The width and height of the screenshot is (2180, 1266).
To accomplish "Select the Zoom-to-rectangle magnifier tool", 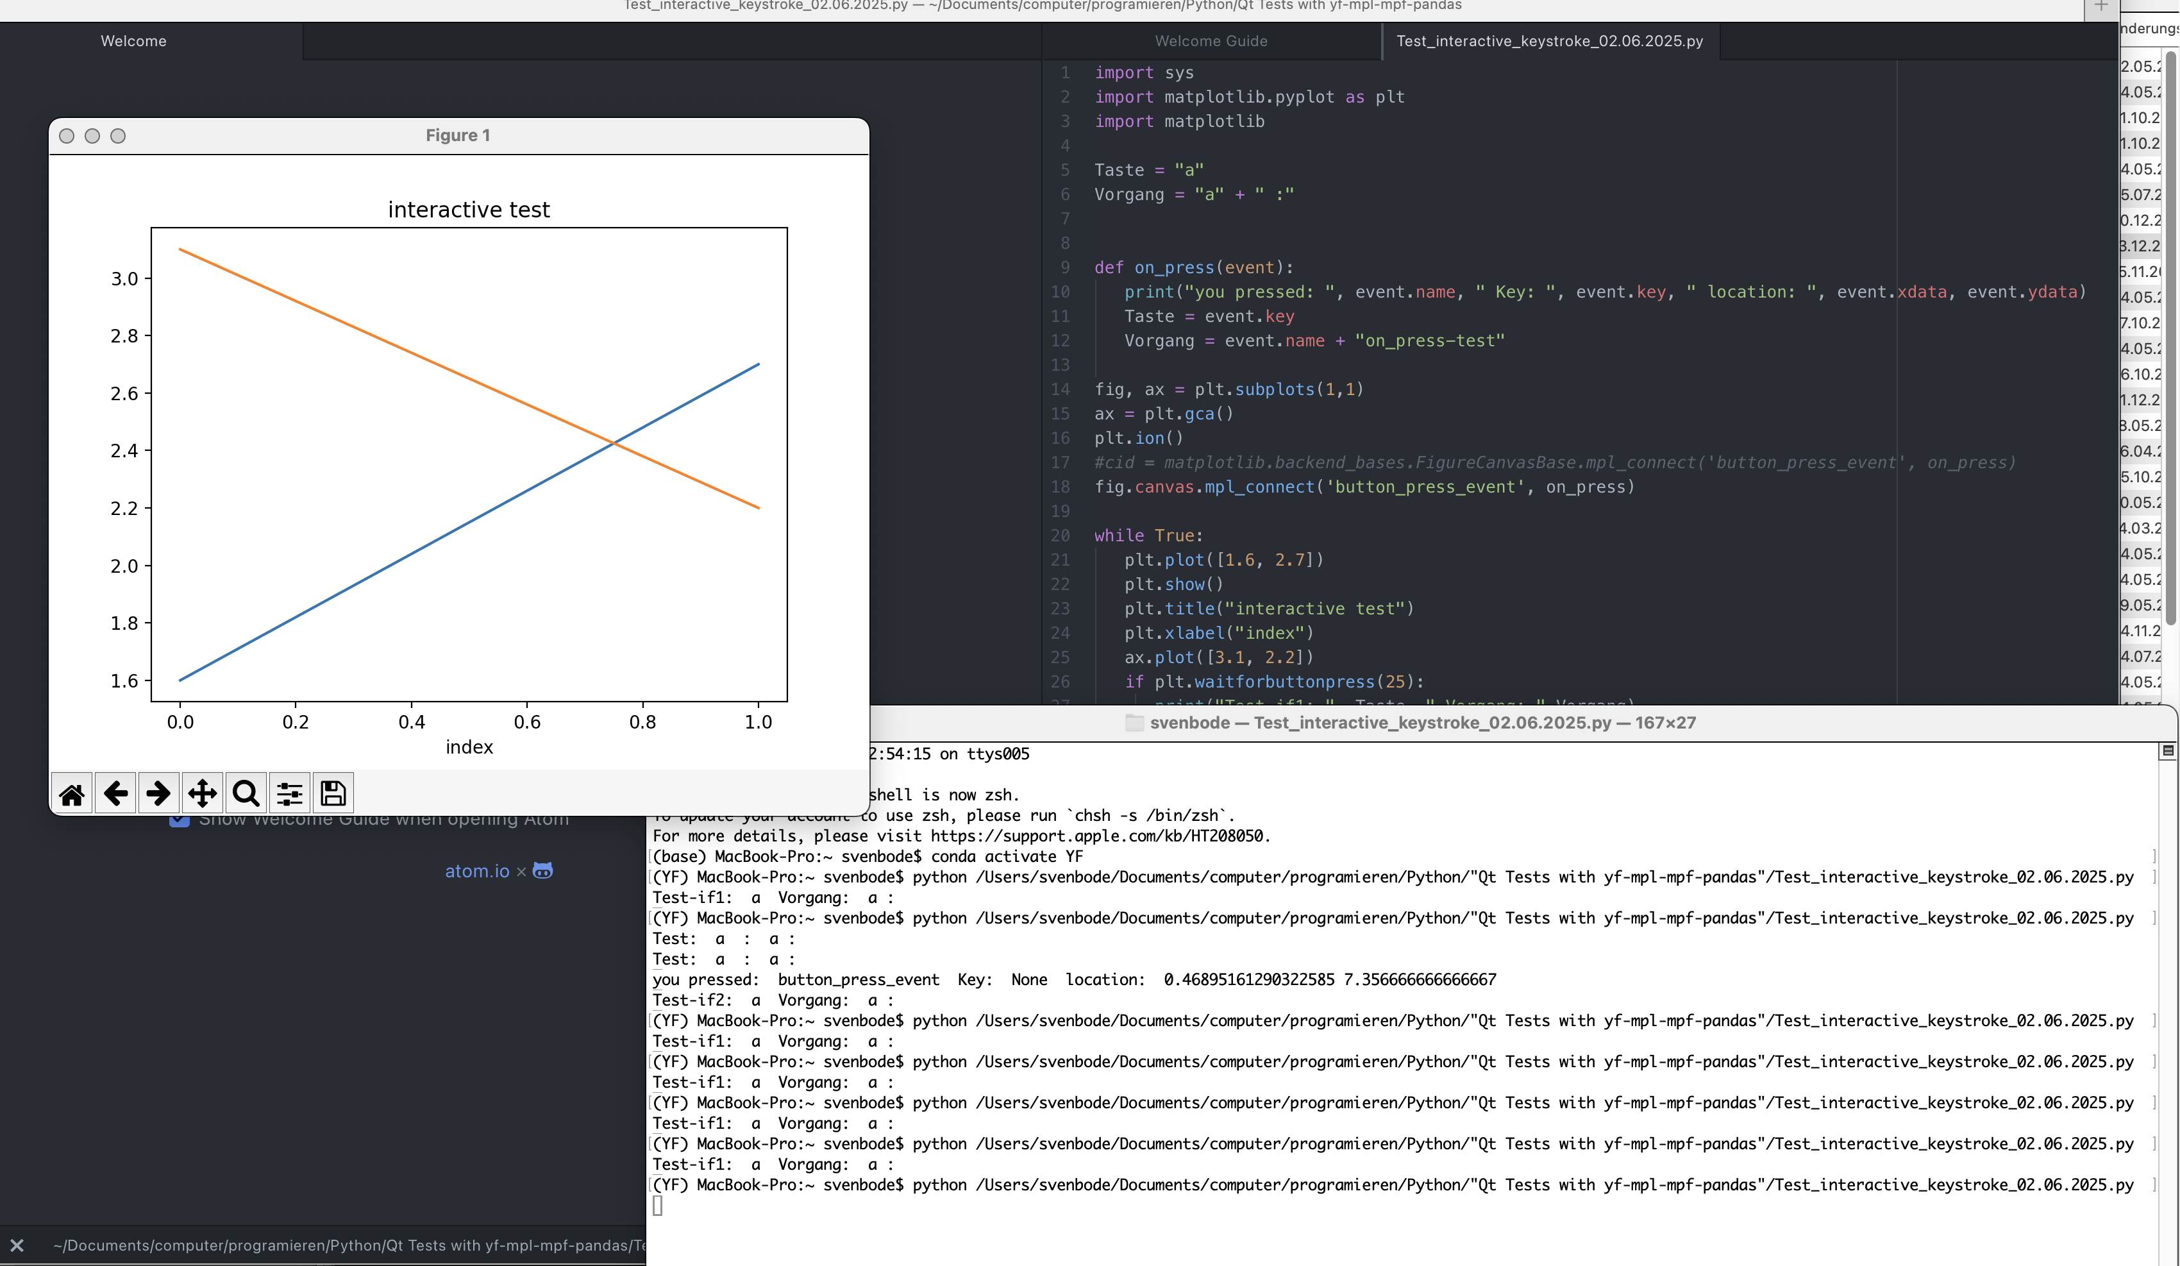I will [x=245, y=793].
